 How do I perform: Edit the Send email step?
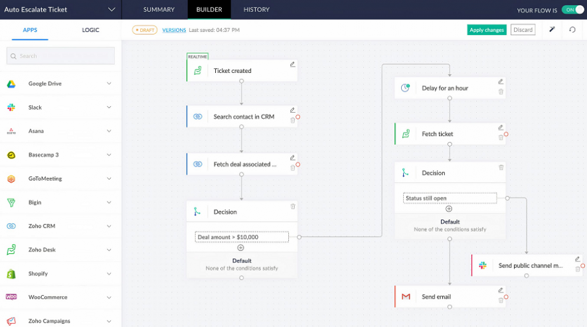pos(501,291)
